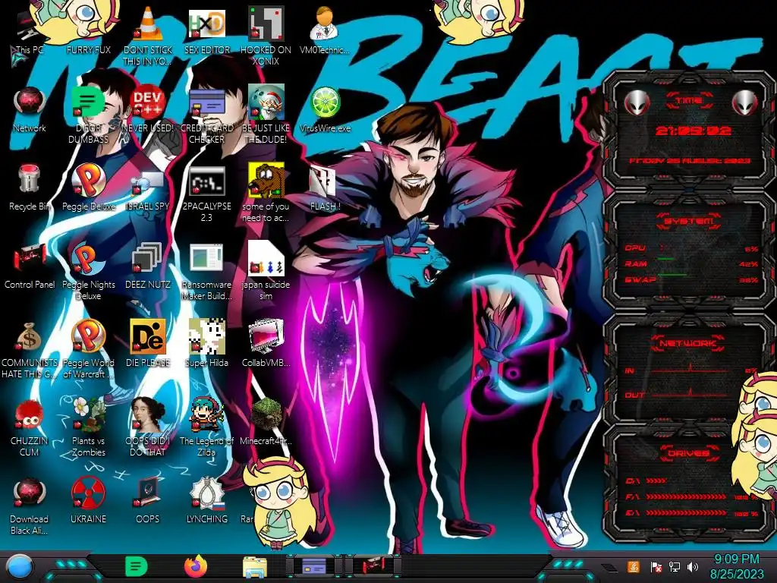This screenshot has width=777, height=583.
Task: Launch Peggle Nights Deluxe
Action: click(88, 259)
